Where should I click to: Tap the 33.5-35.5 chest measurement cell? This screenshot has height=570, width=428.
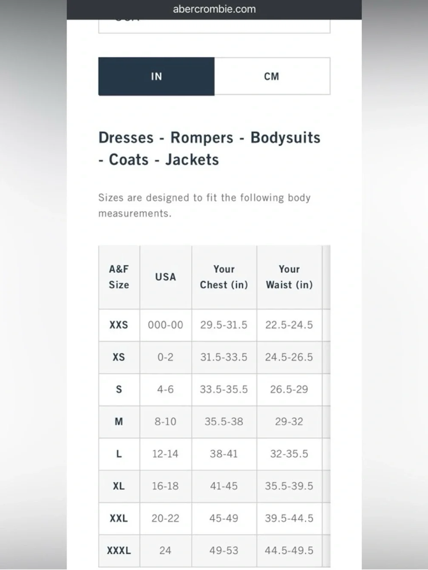[224, 390]
